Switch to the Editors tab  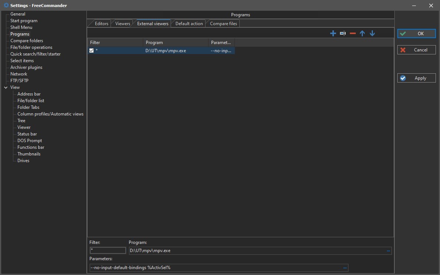101,24
